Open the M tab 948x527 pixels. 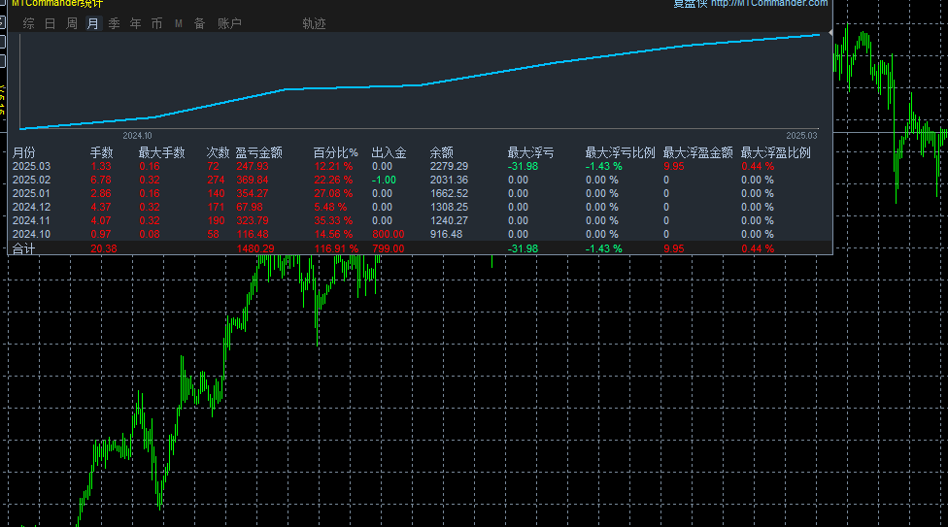[179, 23]
